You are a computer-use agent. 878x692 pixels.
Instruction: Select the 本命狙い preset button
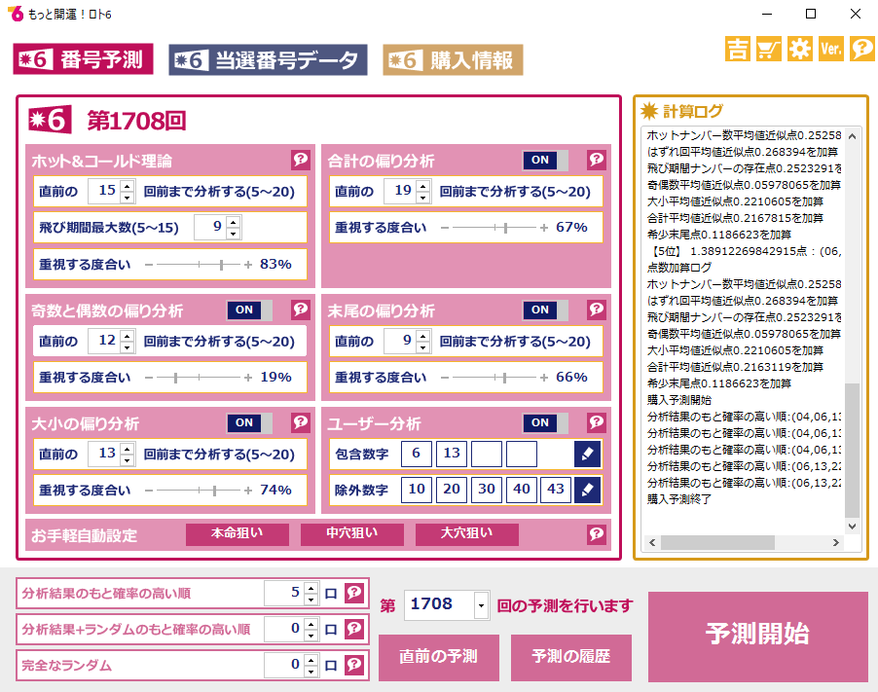pyautogui.click(x=238, y=534)
